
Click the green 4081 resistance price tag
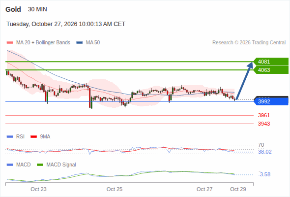pos(270,62)
